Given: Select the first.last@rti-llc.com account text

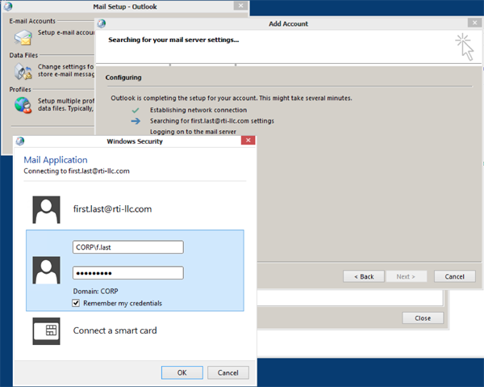Looking at the screenshot, I should [112, 209].
